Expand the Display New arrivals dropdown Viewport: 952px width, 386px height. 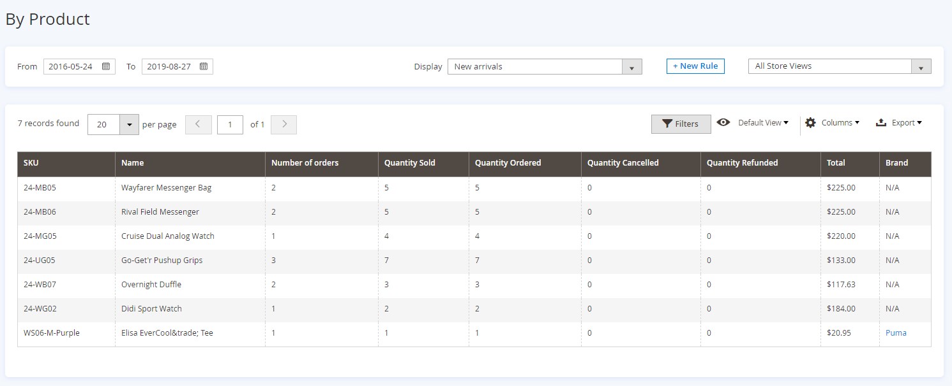pos(631,67)
